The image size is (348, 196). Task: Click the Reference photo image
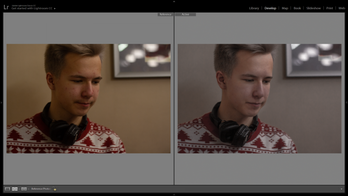point(88,98)
